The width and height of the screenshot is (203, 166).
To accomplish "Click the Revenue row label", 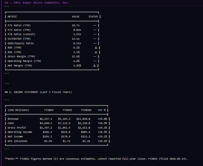I will point(13,119).
